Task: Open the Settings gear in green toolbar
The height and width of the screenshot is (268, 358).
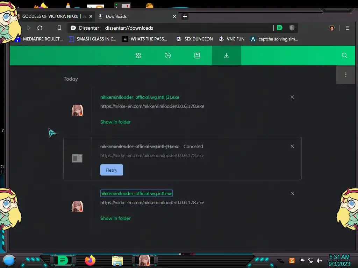Action: tap(138, 55)
